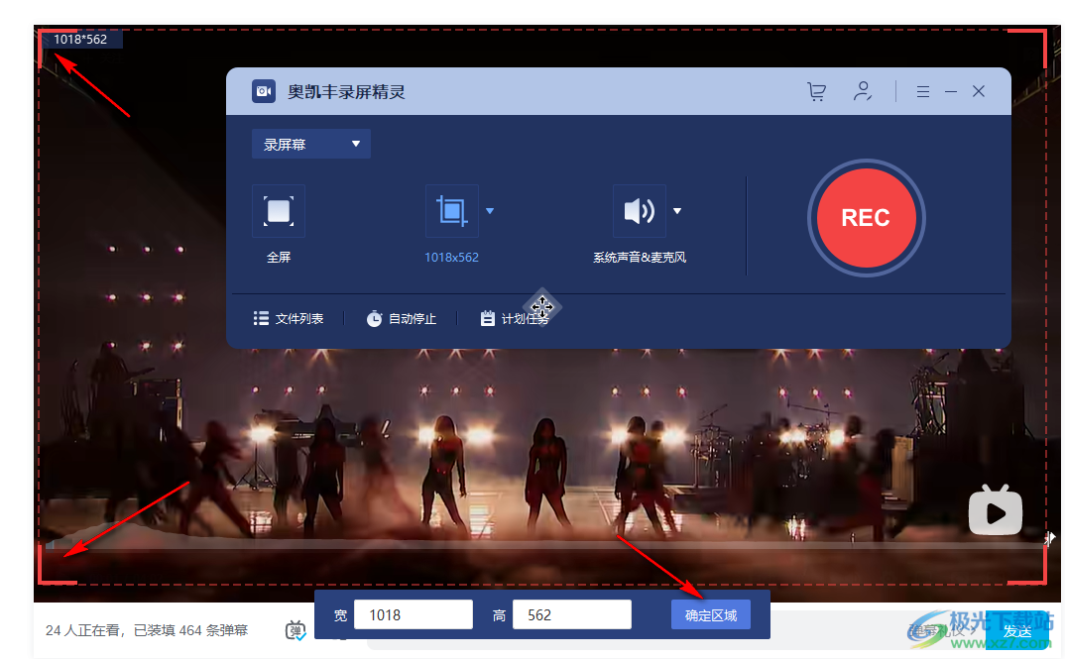Image resolution: width=1065 pixels, height=659 pixels.
Task: Click the 1018x562 size label
Action: 451,258
